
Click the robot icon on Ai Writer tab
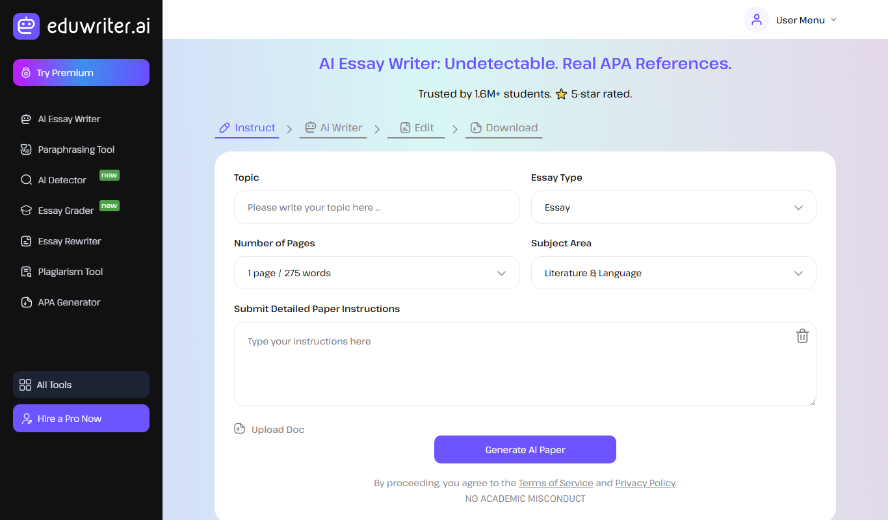[x=310, y=127]
